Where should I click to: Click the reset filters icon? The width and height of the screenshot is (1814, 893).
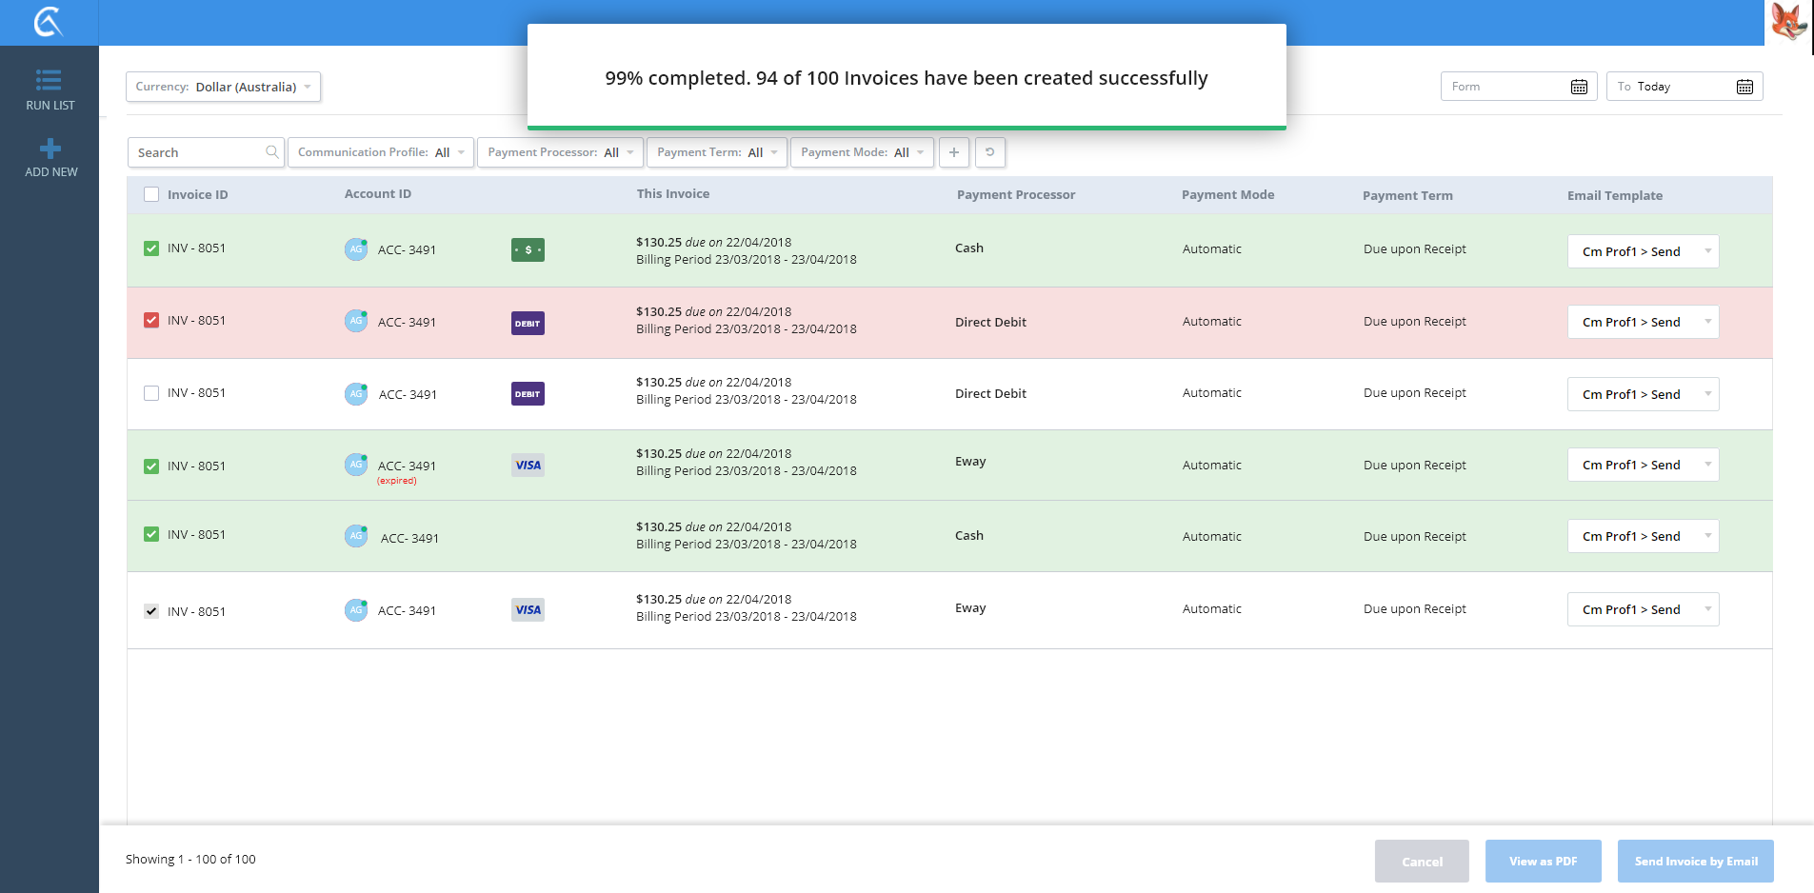990,152
